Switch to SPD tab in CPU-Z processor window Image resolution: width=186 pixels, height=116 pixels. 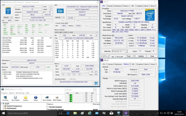click(x=133, y=6)
